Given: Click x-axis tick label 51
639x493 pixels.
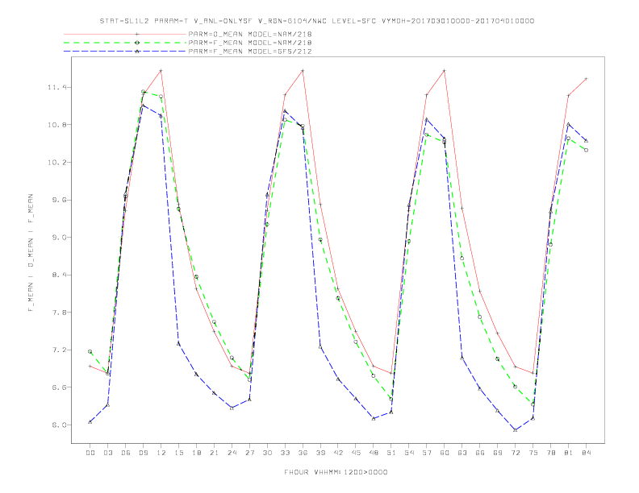Looking at the screenshot, I should (391, 453).
